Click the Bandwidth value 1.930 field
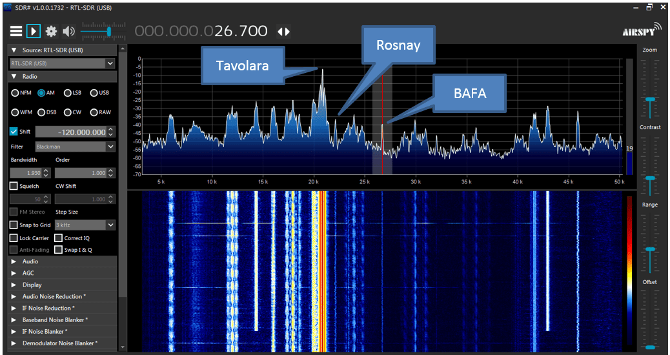 pos(26,173)
